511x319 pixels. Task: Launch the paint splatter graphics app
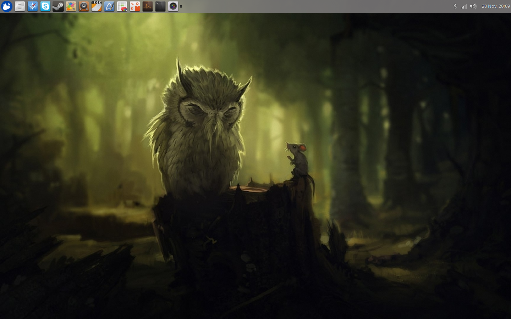coord(71,6)
